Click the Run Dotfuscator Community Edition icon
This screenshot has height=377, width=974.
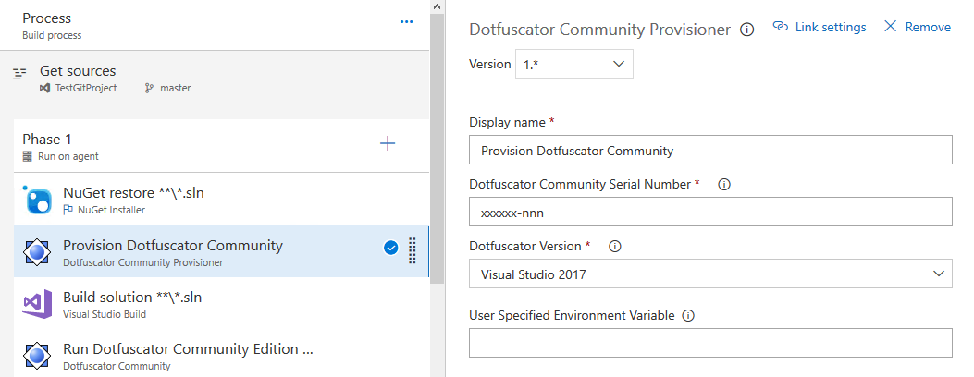point(38,356)
